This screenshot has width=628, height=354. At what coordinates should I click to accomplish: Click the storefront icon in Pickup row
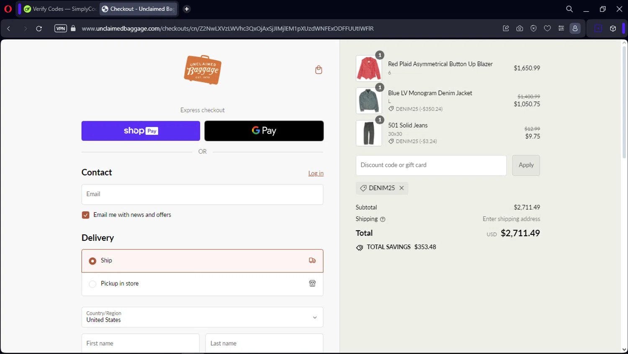pos(312,283)
